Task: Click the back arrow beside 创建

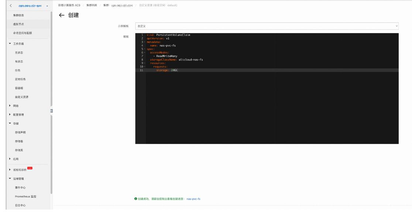Action: (62, 15)
